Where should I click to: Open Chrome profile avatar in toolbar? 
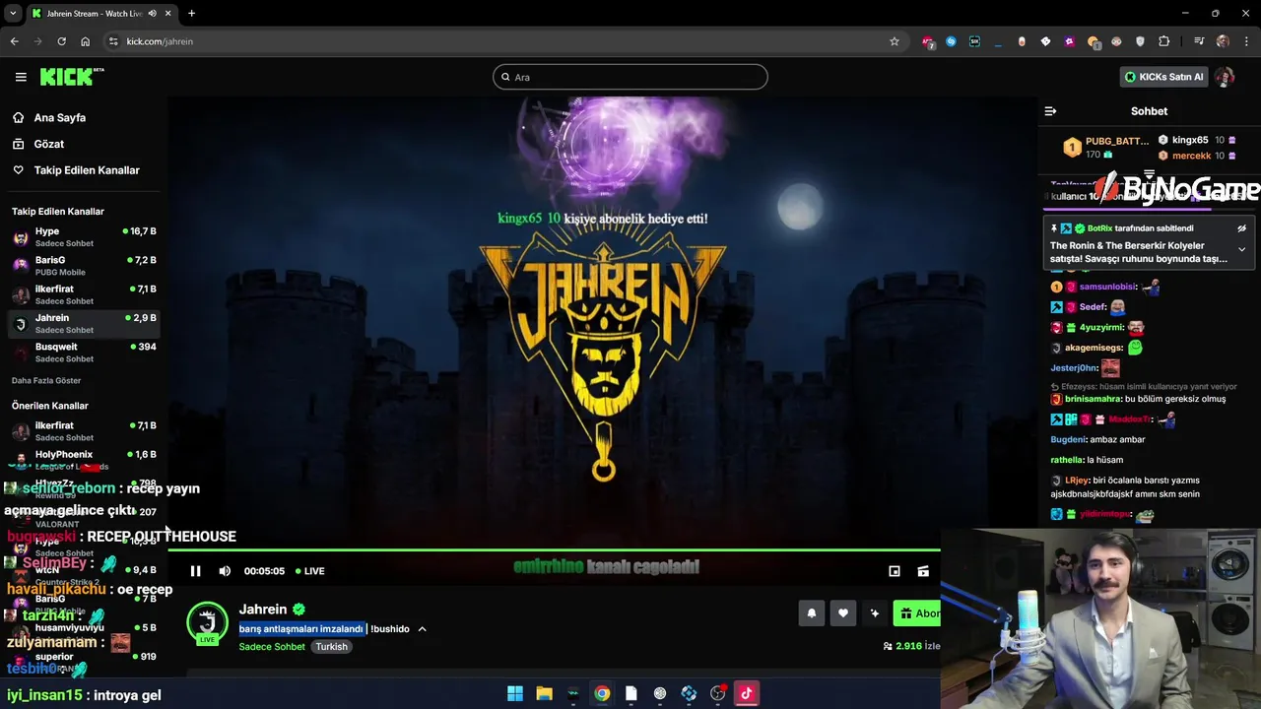click(x=1223, y=41)
